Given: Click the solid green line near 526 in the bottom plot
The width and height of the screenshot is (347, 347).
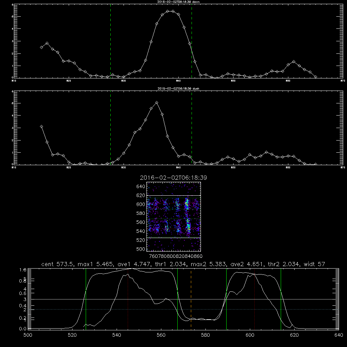Looking at the screenshot, I should (86, 299).
